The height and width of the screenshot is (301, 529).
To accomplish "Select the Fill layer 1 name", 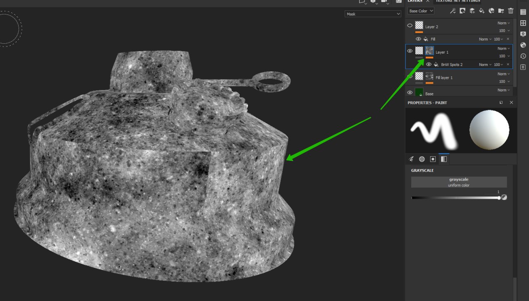I will pyautogui.click(x=444, y=78).
